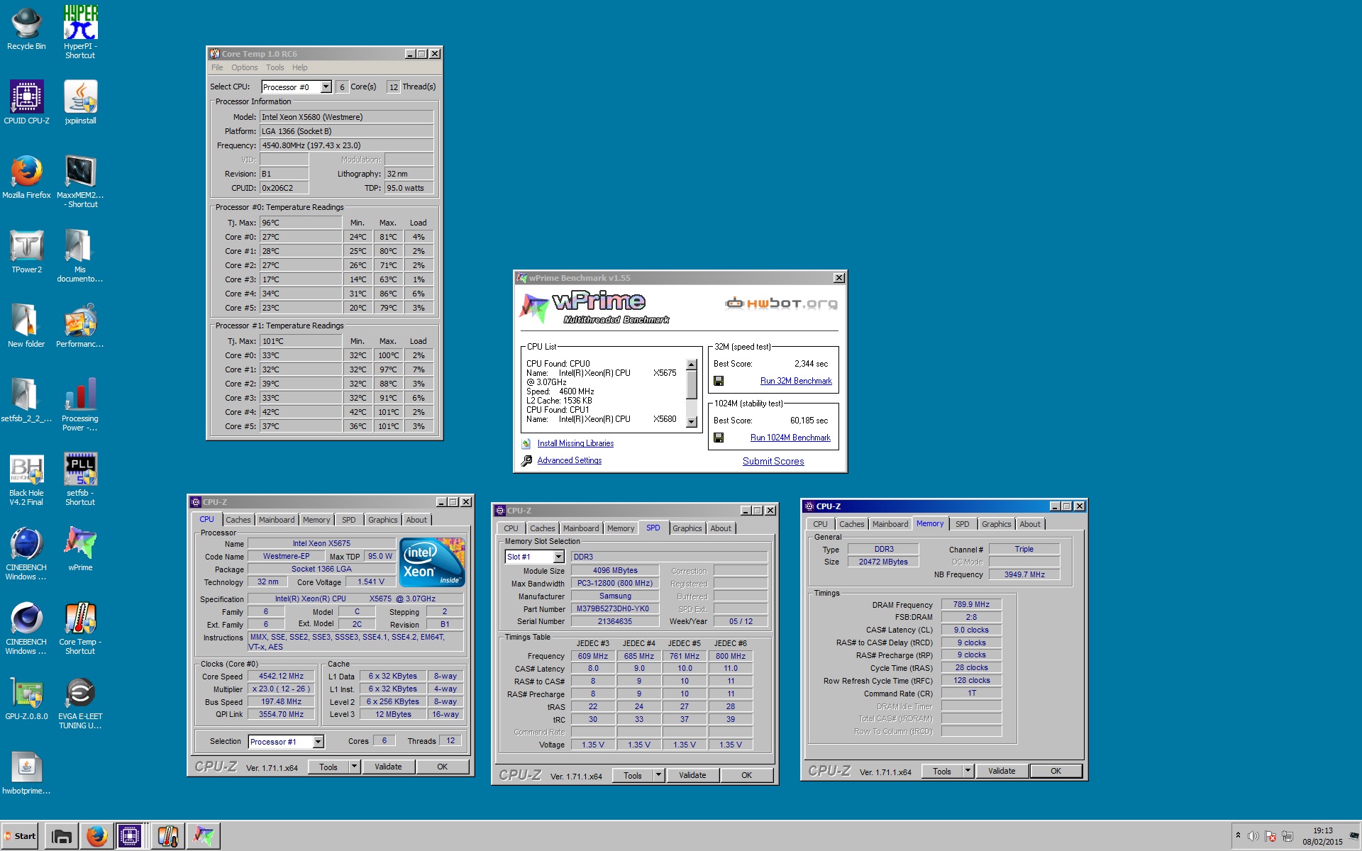Click Run 1024M Benchmark link
The image size is (1362, 851).
click(x=790, y=438)
